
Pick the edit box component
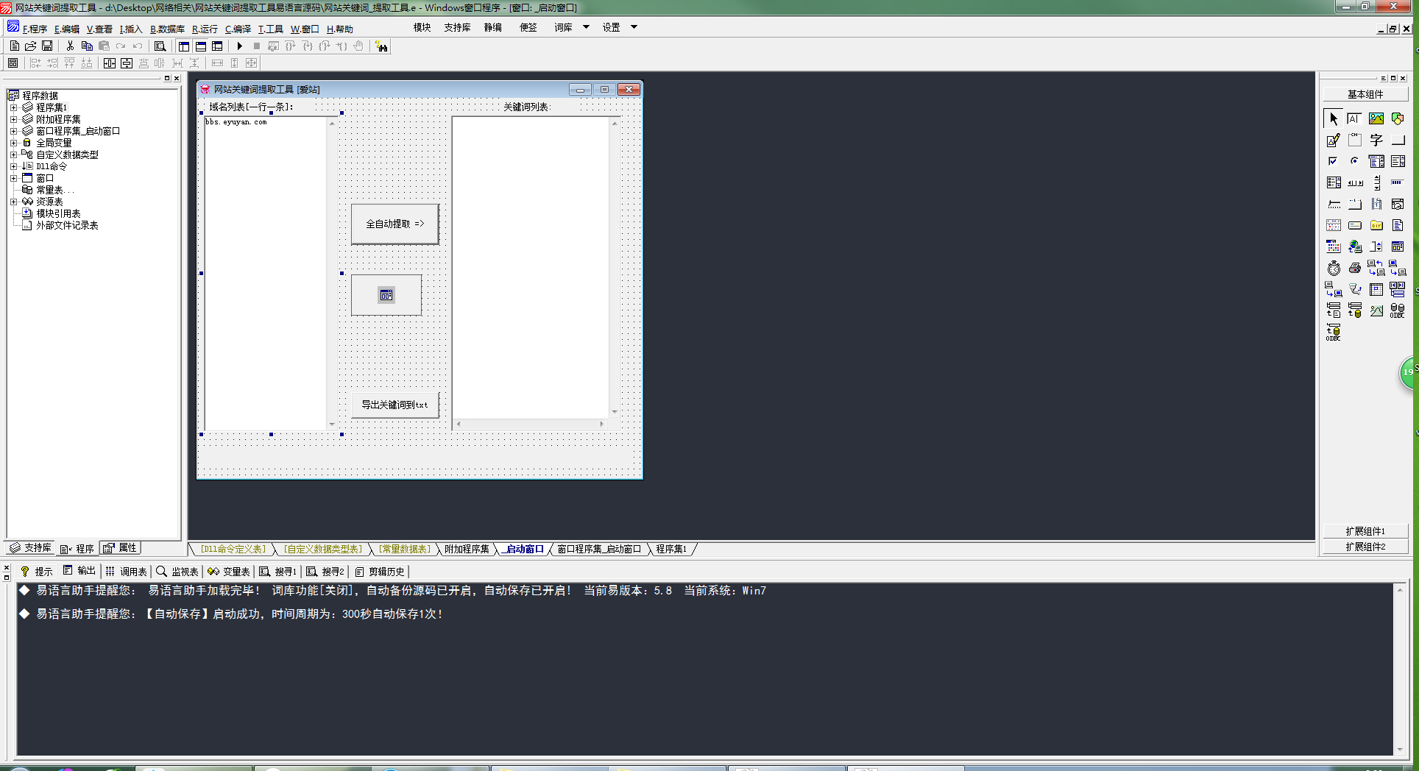(x=1354, y=118)
